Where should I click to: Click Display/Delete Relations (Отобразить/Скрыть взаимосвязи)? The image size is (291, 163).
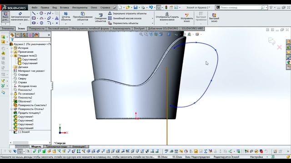pos(167,16)
